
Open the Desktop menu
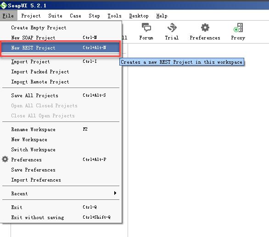139,16
